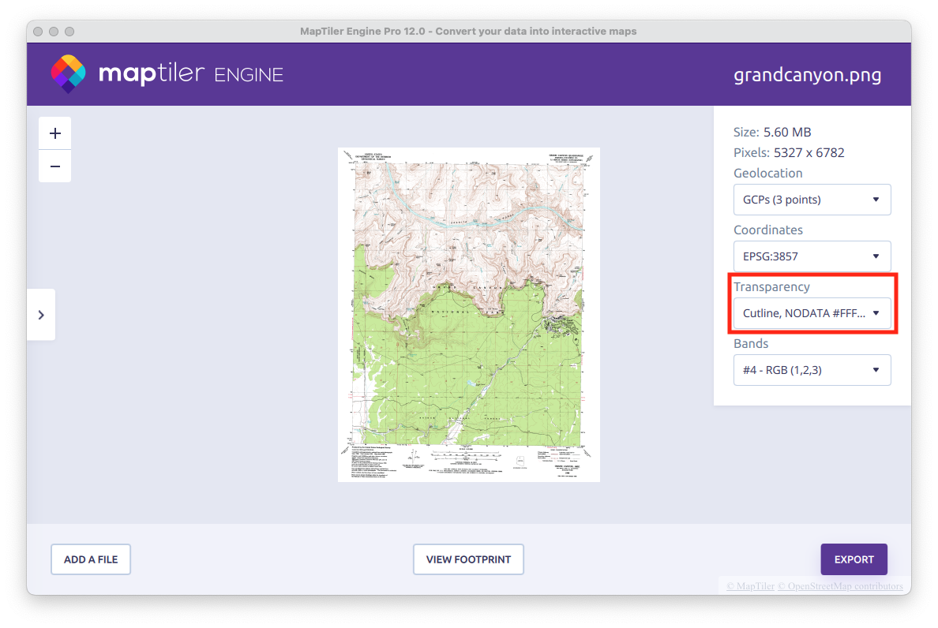This screenshot has height=628, width=938.
Task: Click the Grand Canyon map preview
Action: coord(469,315)
